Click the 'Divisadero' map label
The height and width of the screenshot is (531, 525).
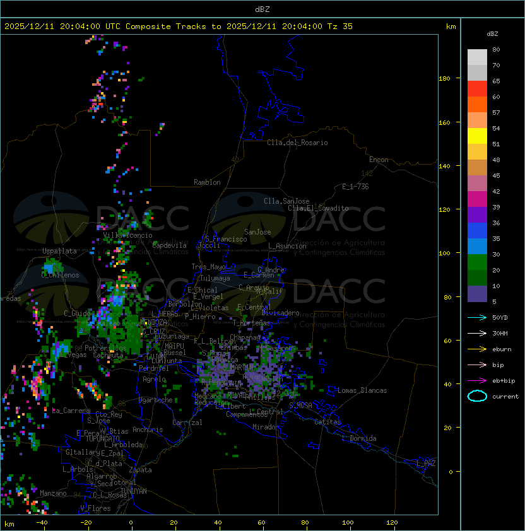280,313
